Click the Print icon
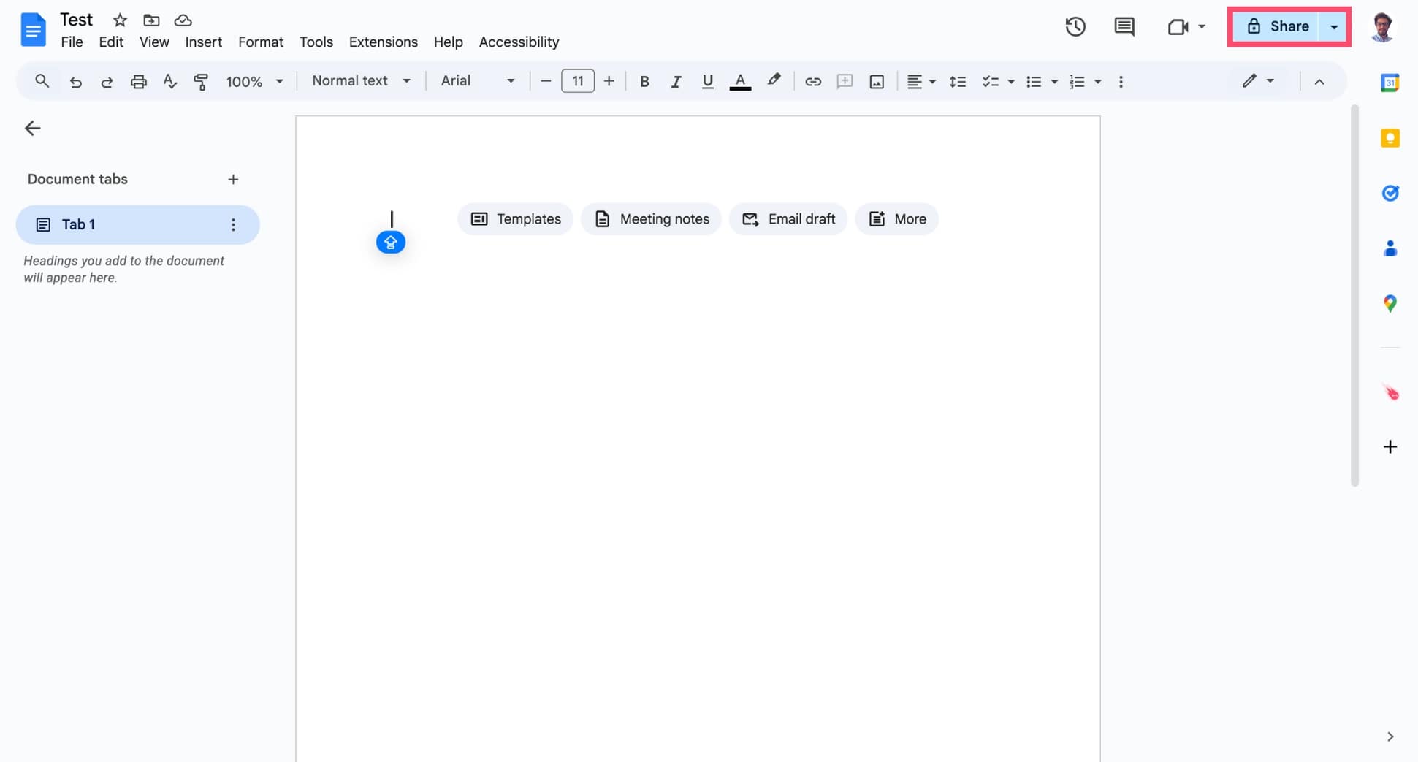This screenshot has height=762, width=1418. pos(138,81)
